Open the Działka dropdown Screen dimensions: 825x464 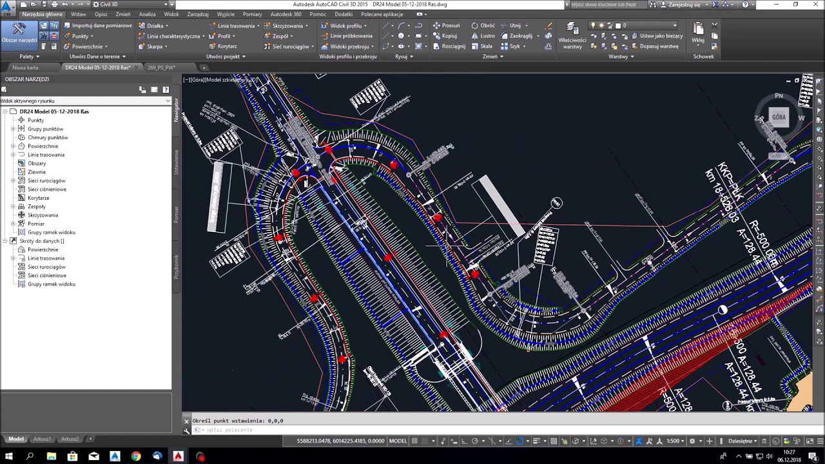(x=153, y=26)
